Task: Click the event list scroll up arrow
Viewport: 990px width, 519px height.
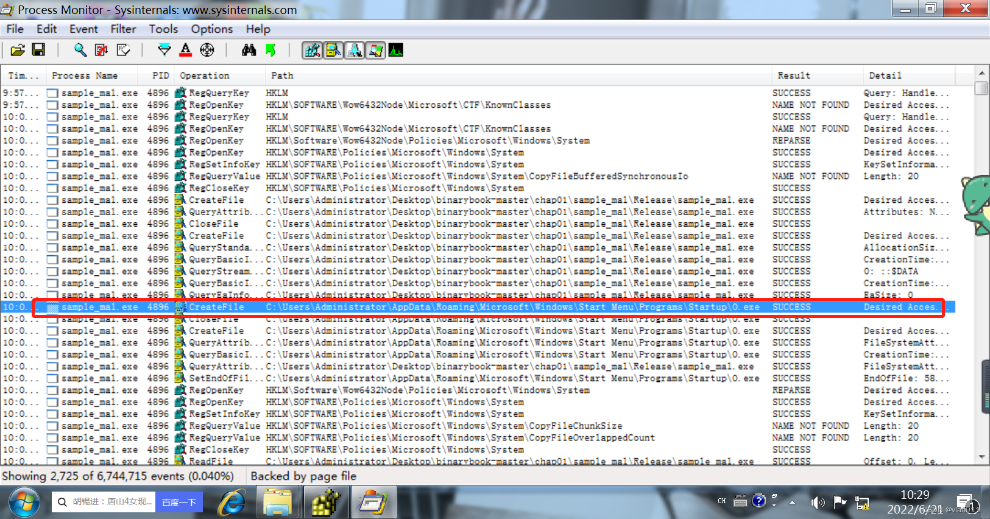Action: [981, 72]
